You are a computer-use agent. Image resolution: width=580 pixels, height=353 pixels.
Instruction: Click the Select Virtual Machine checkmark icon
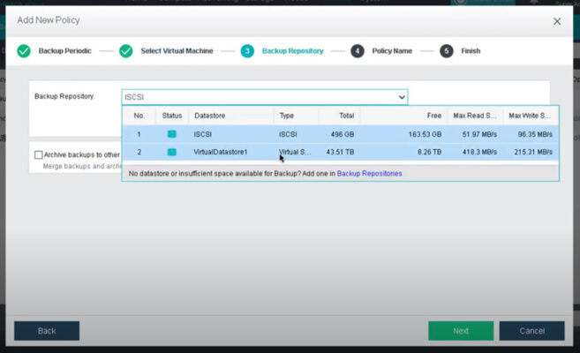click(x=125, y=51)
